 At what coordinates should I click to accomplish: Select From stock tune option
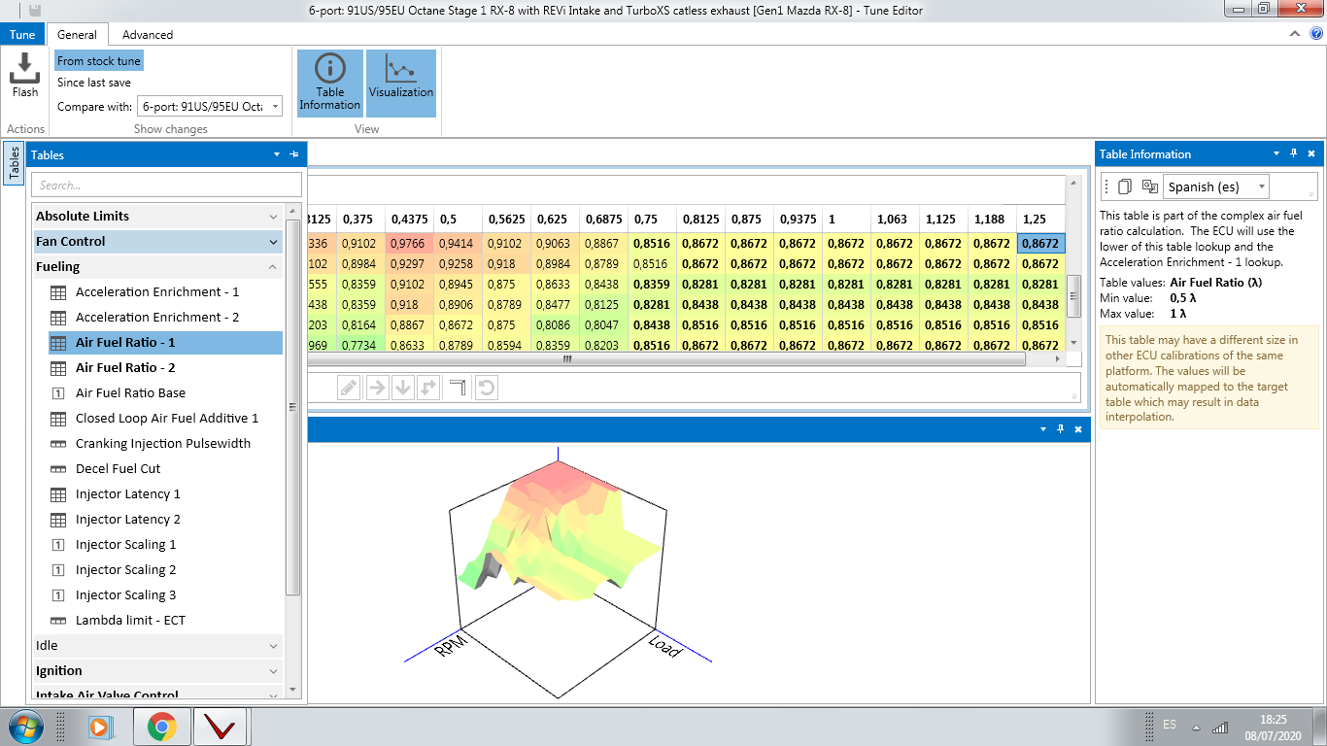point(99,60)
